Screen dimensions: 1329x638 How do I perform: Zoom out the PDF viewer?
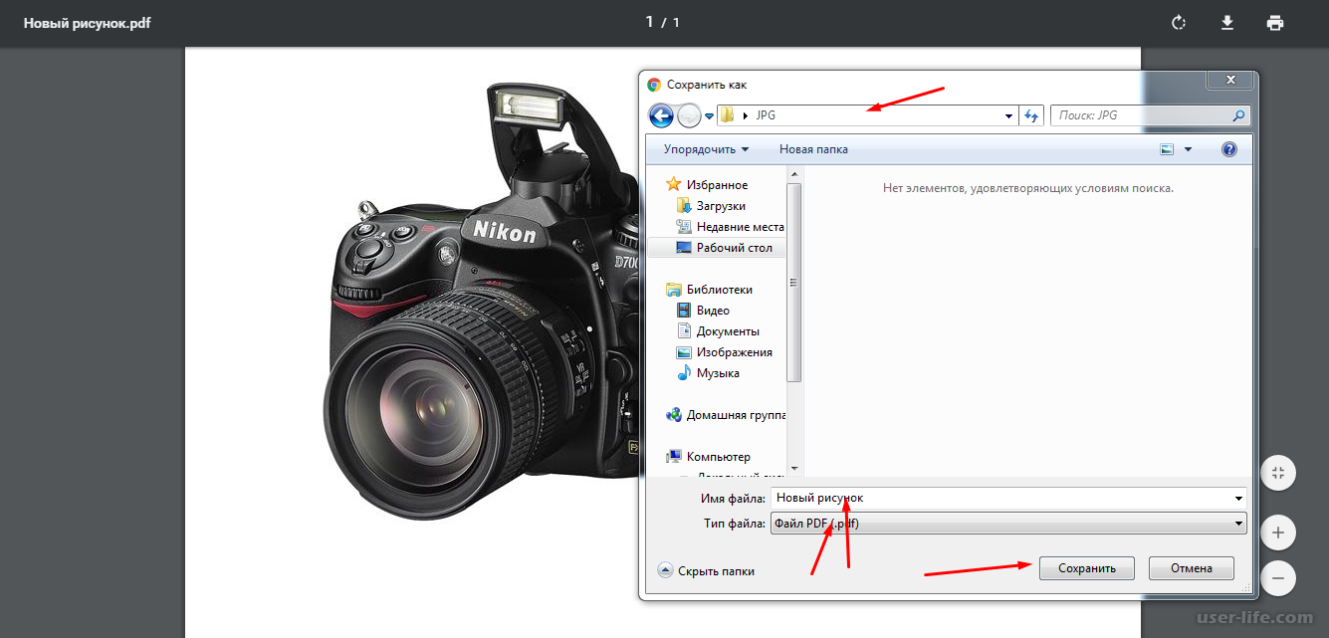1278,577
